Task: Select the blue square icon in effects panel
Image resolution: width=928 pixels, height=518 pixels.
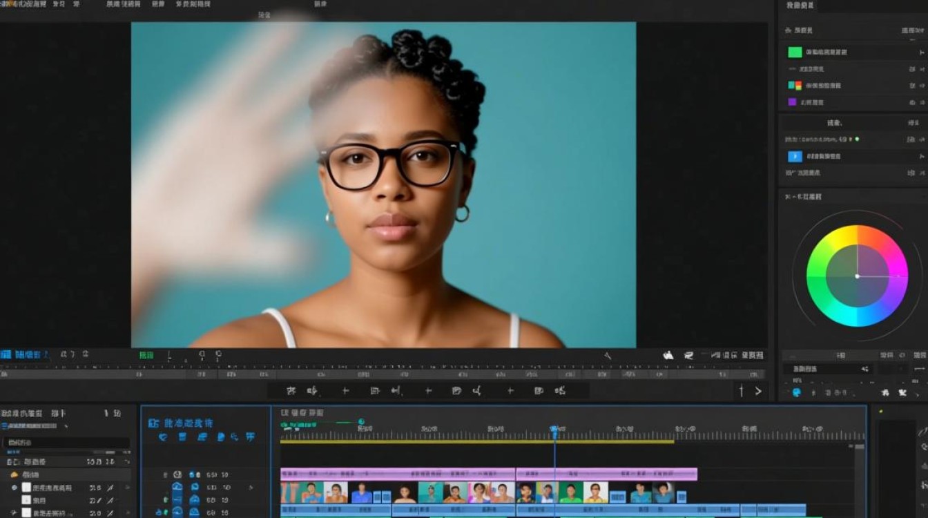Action: pyautogui.click(x=795, y=156)
